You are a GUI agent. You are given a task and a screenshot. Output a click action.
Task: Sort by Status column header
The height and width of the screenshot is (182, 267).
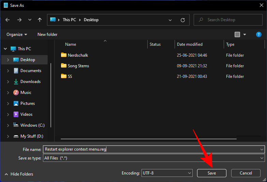point(155,44)
